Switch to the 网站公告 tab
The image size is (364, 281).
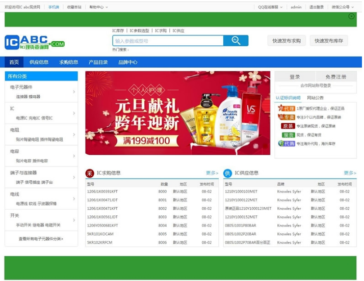[315, 98]
